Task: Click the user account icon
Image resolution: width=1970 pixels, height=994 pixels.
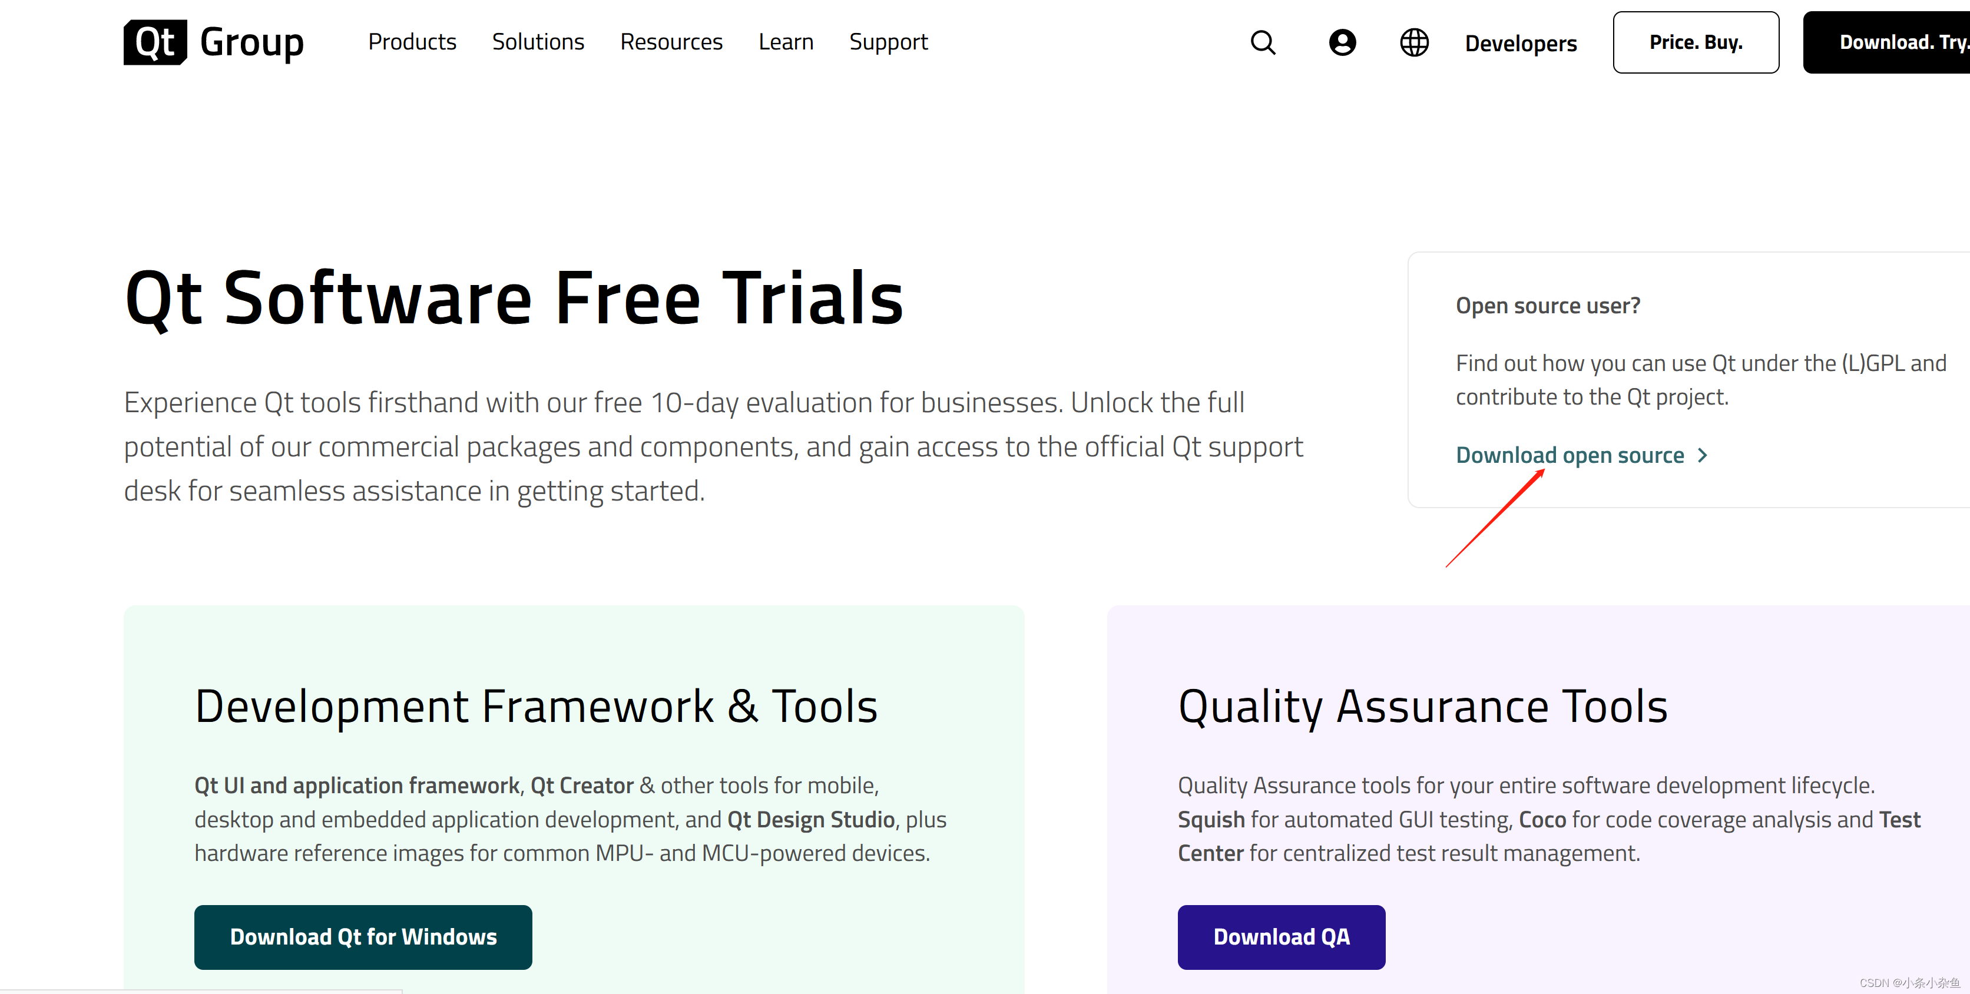Action: (x=1339, y=42)
